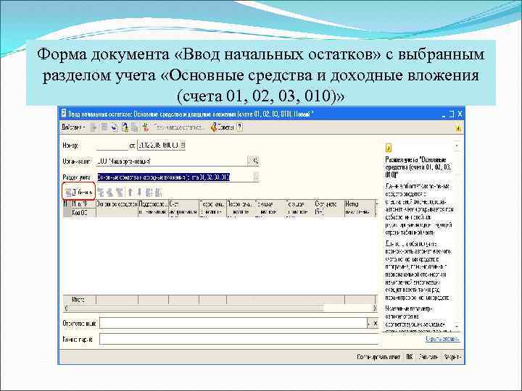Maximize the Ввод начальных остатков window
Screen dimensions: 522x391
452,114
